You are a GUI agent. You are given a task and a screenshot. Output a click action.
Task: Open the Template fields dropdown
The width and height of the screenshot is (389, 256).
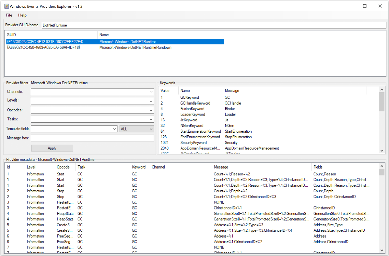(74, 129)
